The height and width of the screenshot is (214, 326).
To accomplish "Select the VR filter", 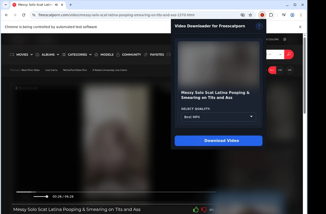I will 290,70.
